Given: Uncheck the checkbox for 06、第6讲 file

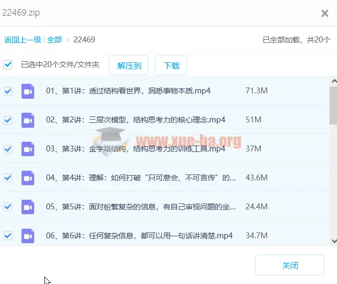Looking at the screenshot, I should point(8,236).
